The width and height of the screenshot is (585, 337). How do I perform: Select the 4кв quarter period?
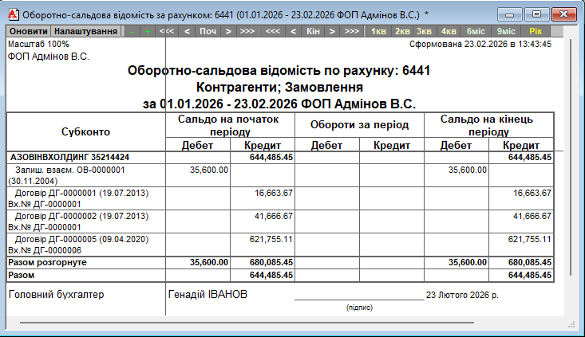pos(449,31)
